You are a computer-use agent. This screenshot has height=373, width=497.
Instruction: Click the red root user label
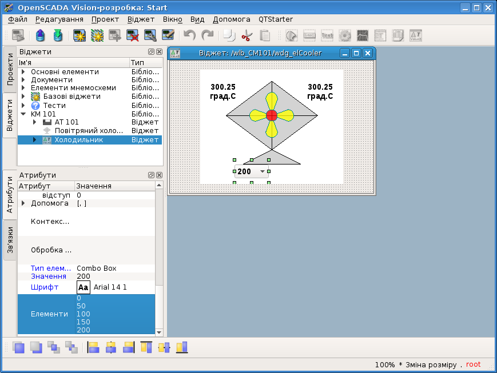[473, 364]
